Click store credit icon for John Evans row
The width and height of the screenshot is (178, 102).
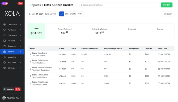pos(31,54)
